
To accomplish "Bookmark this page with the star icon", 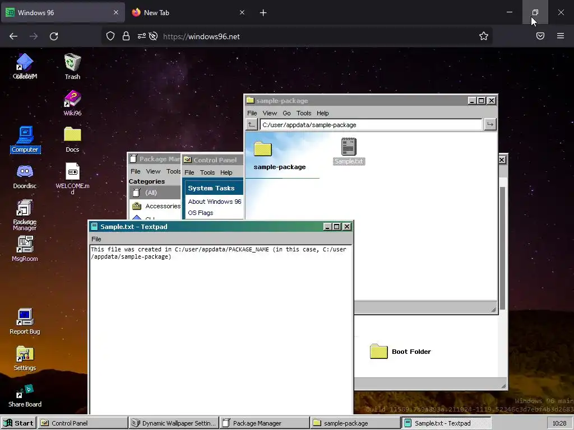I will 484,36.
